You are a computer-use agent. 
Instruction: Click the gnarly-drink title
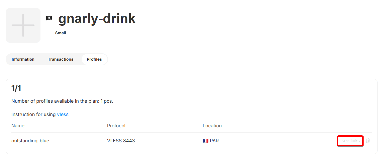tap(97, 19)
